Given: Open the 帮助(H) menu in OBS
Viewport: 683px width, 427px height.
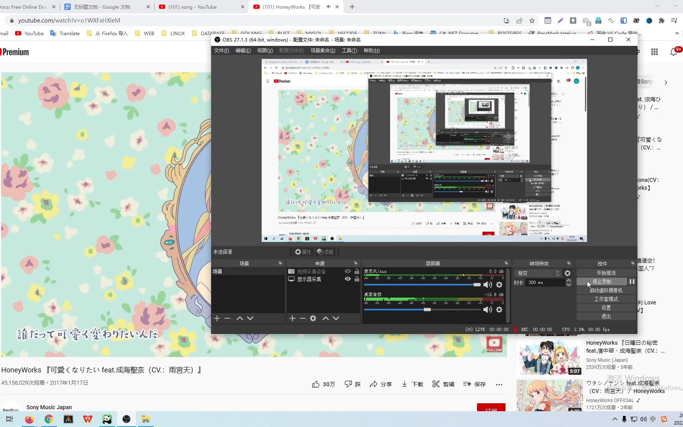Looking at the screenshot, I should click(x=372, y=51).
